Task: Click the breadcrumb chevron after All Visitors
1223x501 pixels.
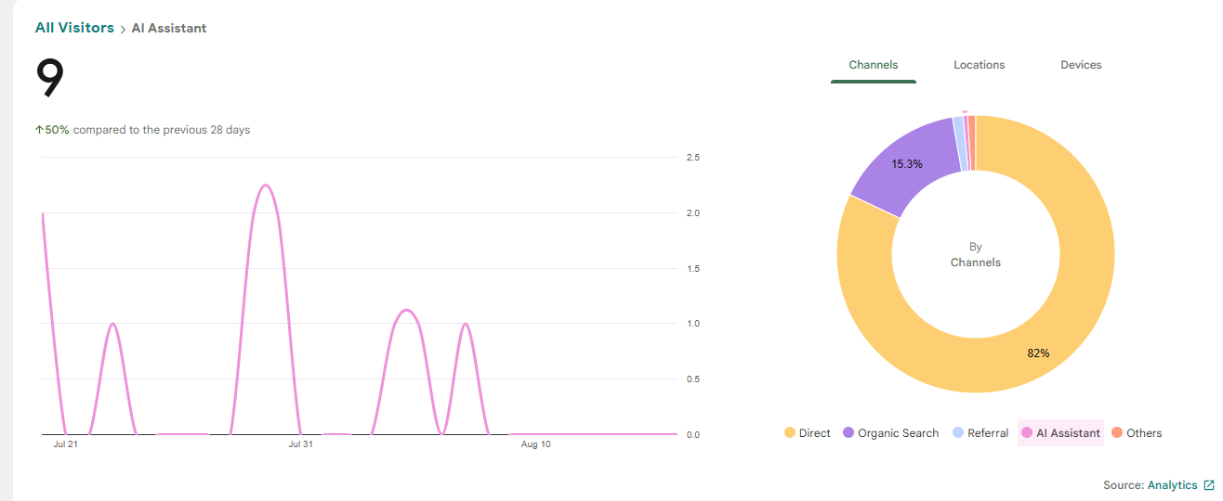Action: pyautogui.click(x=123, y=29)
